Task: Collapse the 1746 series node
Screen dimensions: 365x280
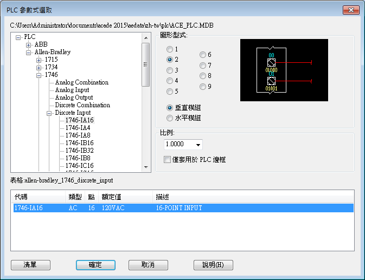Action: tap(39, 75)
